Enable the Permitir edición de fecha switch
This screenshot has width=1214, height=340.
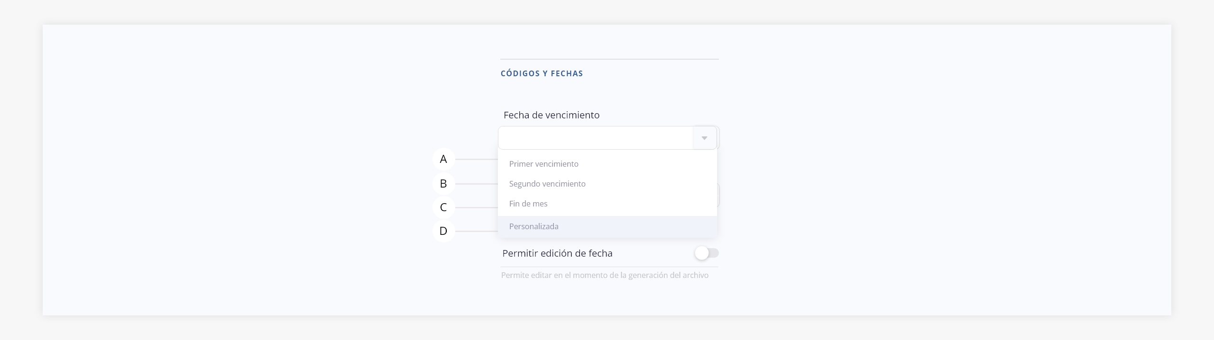[x=706, y=253]
